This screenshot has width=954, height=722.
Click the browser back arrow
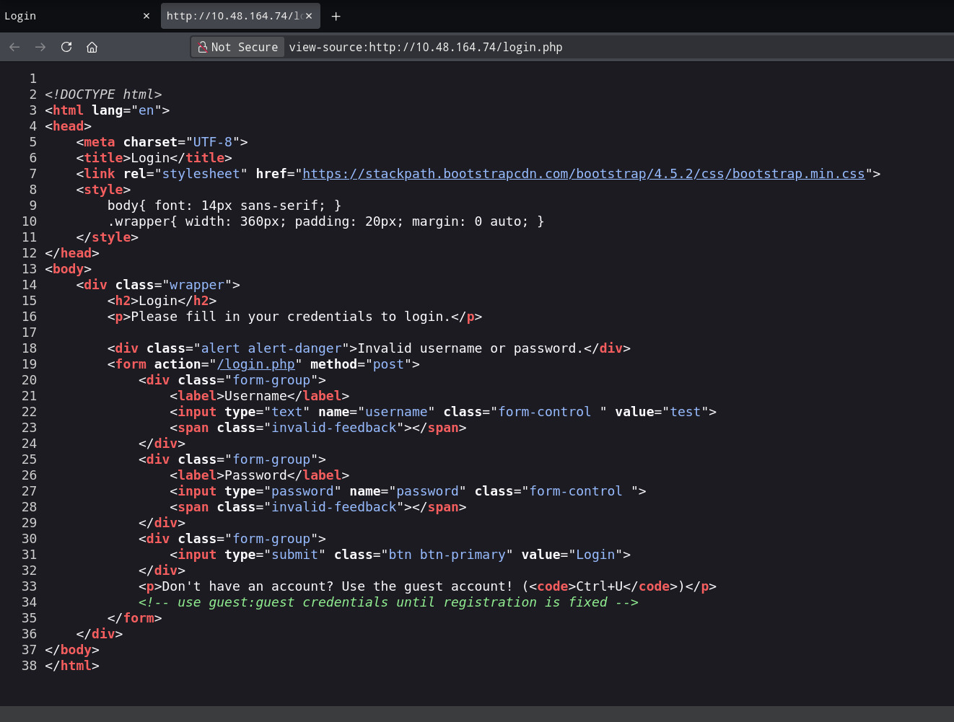coord(14,47)
